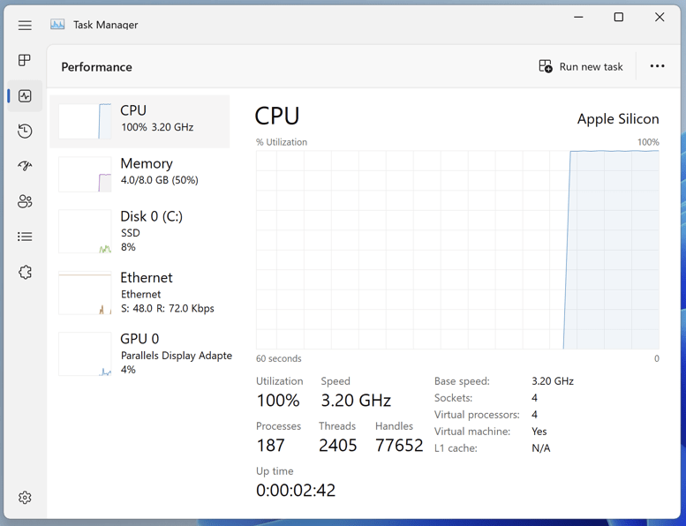Image resolution: width=686 pixels, height=526 pixels.
Task: Click the Run new task icon
Action: click(x=545, y=66)
